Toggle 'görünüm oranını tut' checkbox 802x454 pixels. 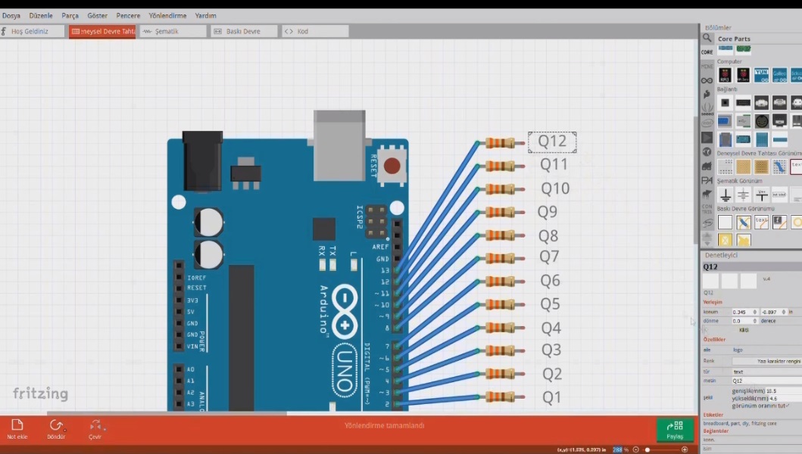(x=787, y=406)
